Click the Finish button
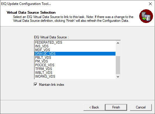The height and width of the screenshot is (114, 155). point(116,107)
